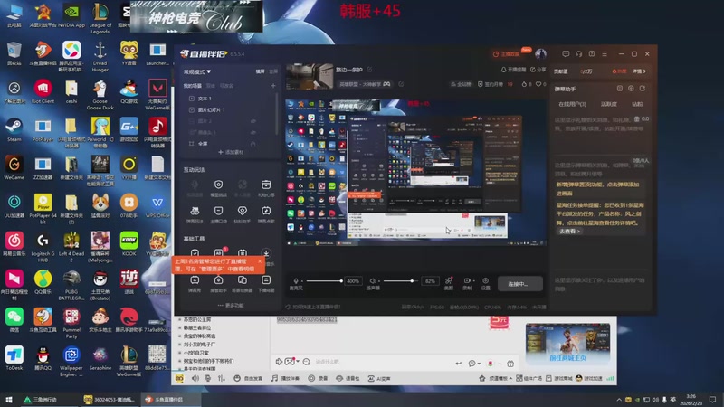Dismiss the orange 房管 notification
Image resolution: width=724 pixels, height=407 pixels.
(x=260, y=261)
